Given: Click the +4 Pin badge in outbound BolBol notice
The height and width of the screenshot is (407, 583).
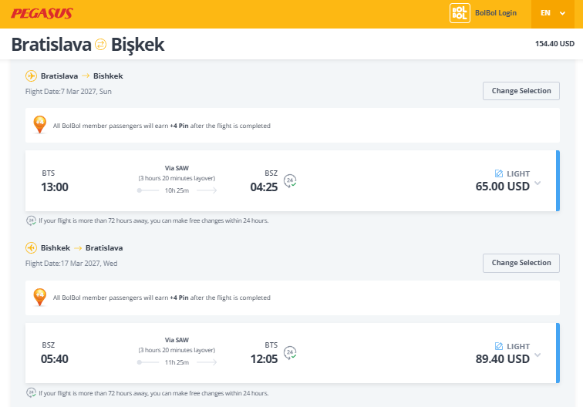Looking at the screenshot, I should coord(40,125).
